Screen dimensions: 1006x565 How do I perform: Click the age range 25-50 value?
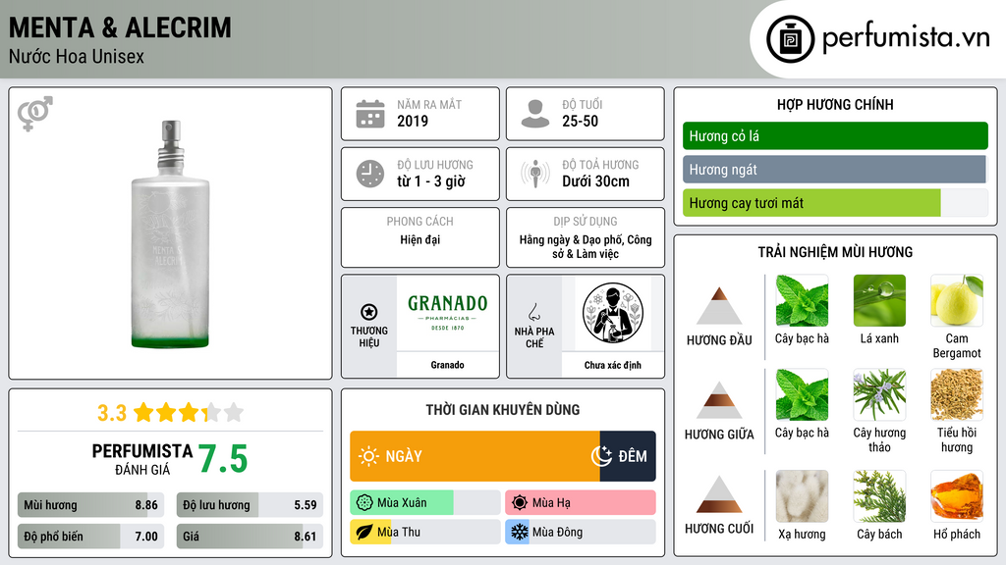[580, 121]
